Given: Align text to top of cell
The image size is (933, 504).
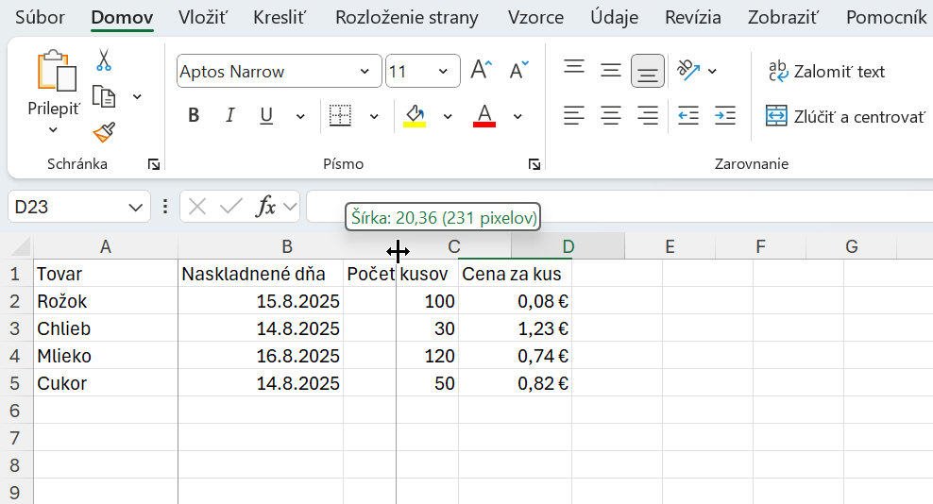Looking at the screenshot, I should click(x=574, y=67).
